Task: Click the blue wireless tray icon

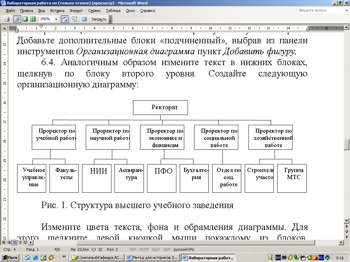Action: point(278,258)
